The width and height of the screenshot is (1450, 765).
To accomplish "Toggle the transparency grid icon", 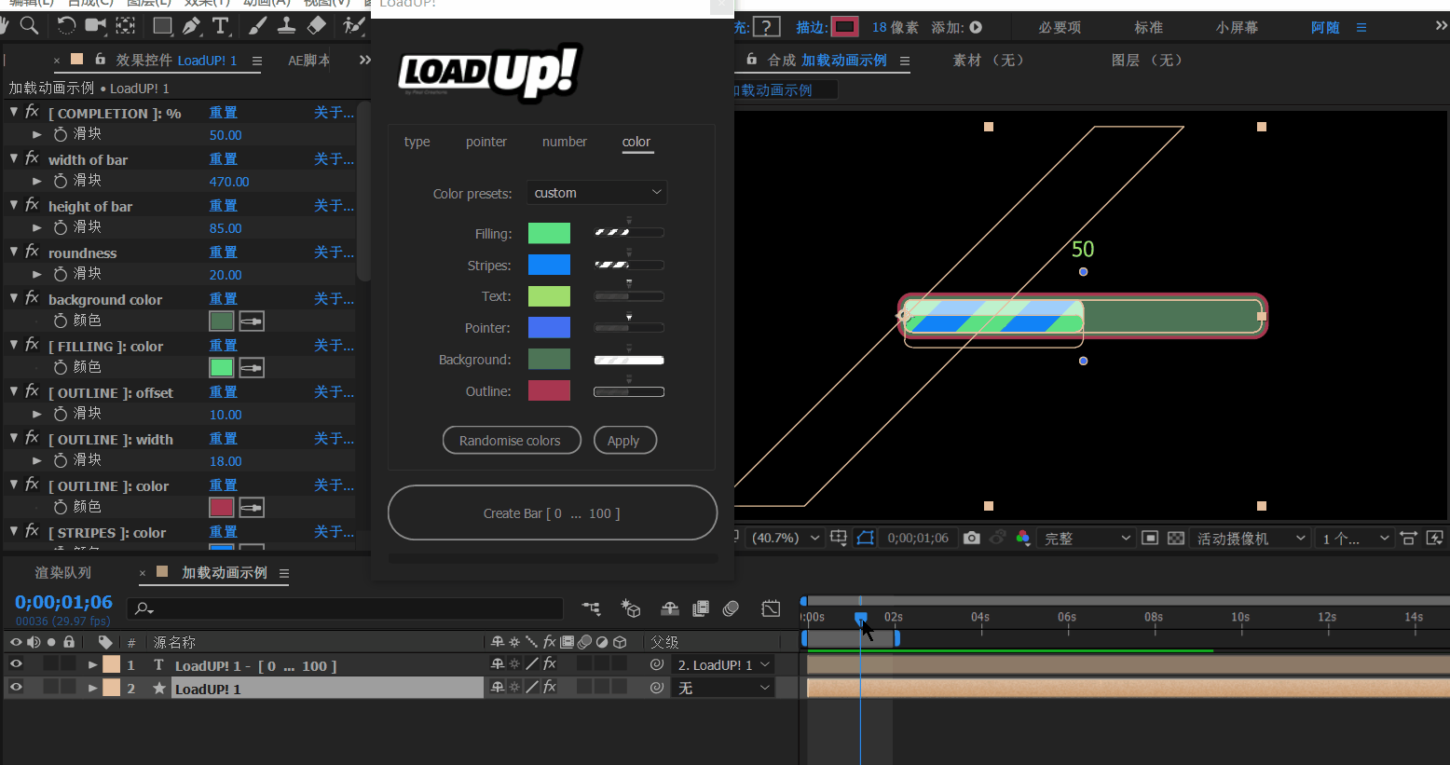I will [x=1176, y=538].
